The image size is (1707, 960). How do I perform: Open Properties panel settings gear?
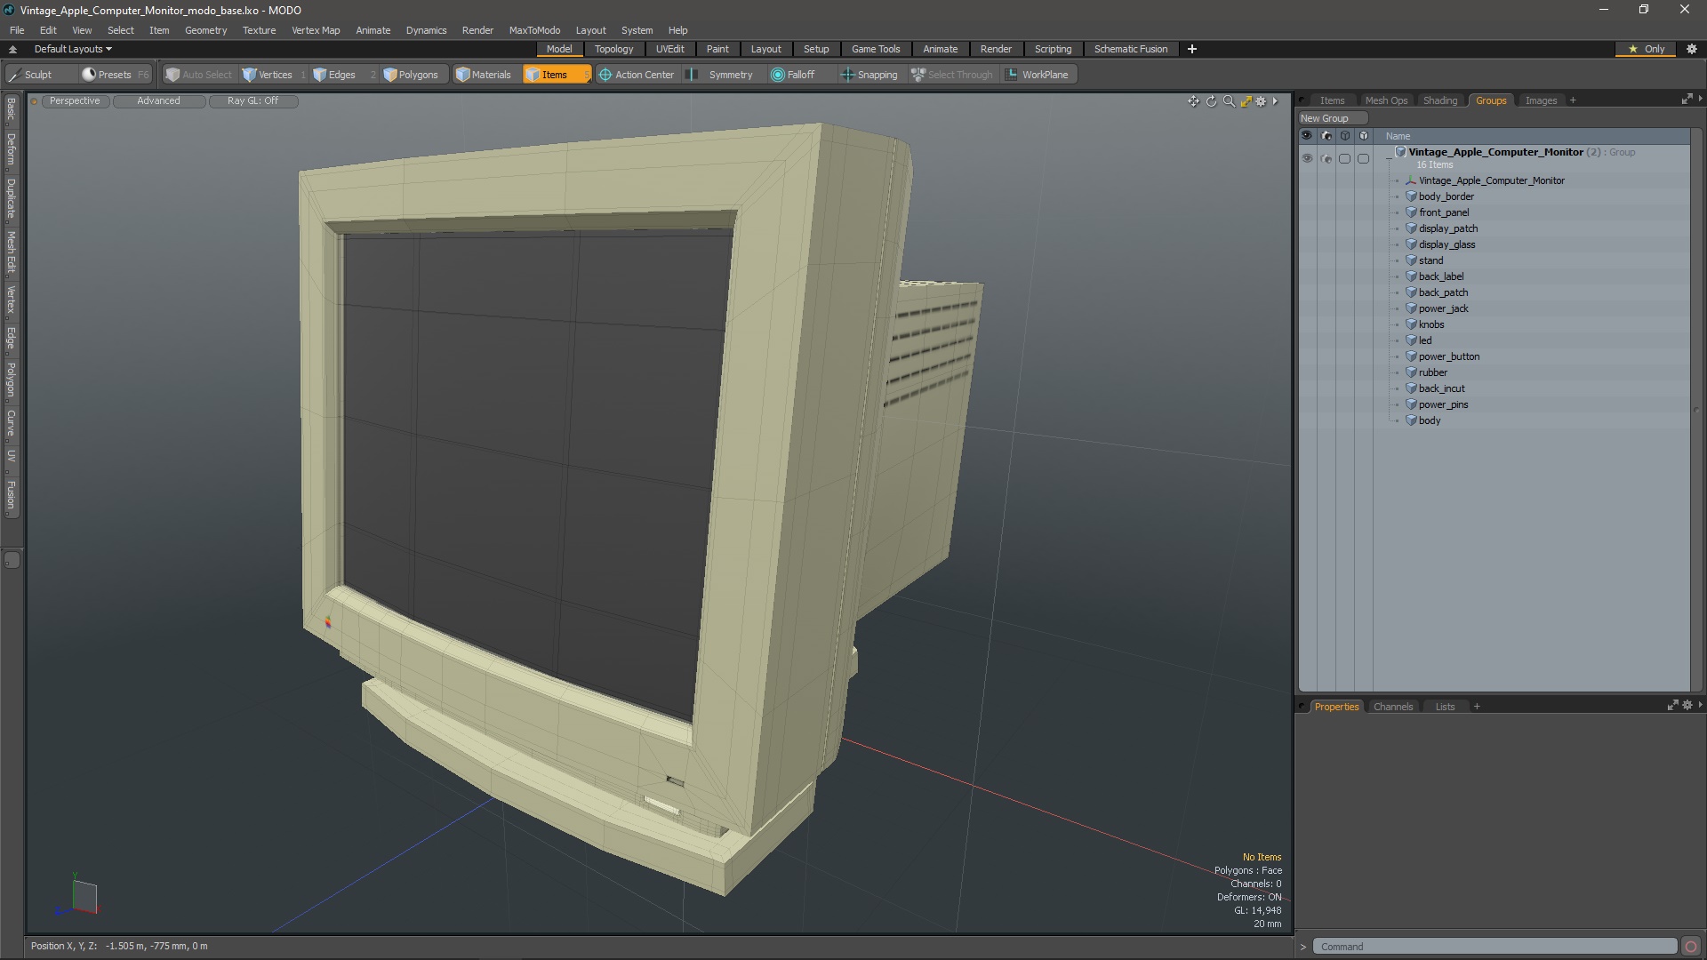[1687, 706]
